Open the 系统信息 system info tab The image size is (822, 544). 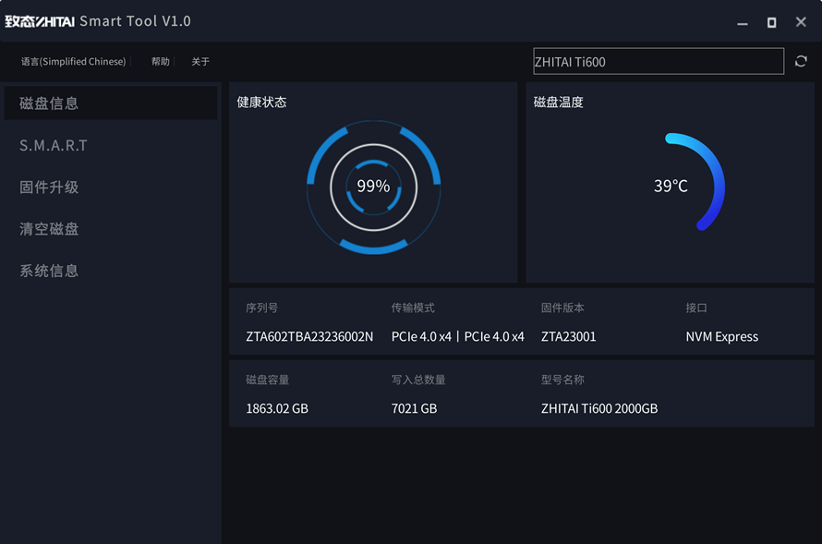pos(49,271)
